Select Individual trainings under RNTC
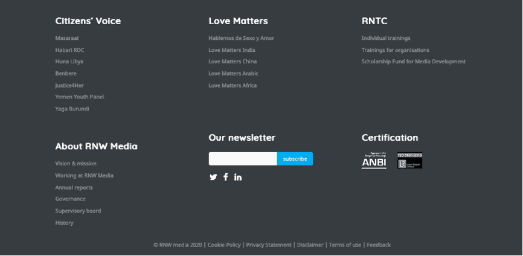This screenshot has height=256, width=523. tap(386, 38)
